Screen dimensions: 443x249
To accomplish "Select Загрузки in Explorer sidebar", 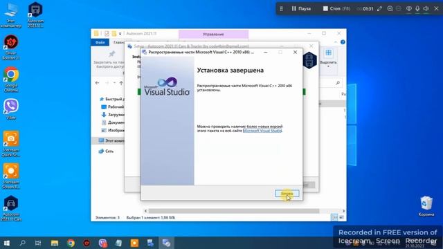I will pos(113,115).
